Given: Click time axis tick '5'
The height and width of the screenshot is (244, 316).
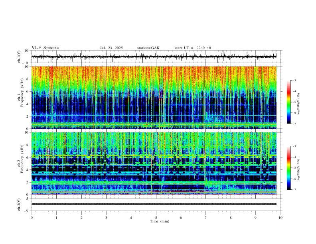Looking at the screenshot, I should click(156, 218).
